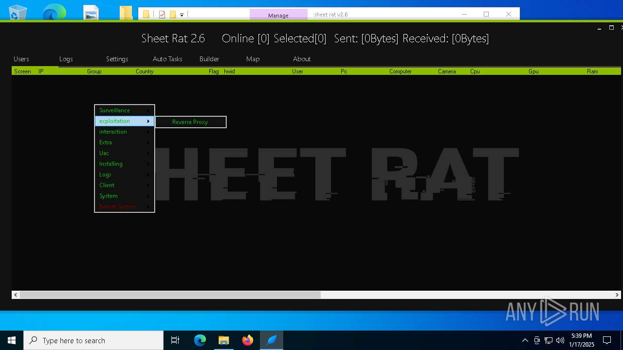Click the New Folder icon in Explorer quick access toolbar
The image size is (623, 350).
(x=173, y=15)
